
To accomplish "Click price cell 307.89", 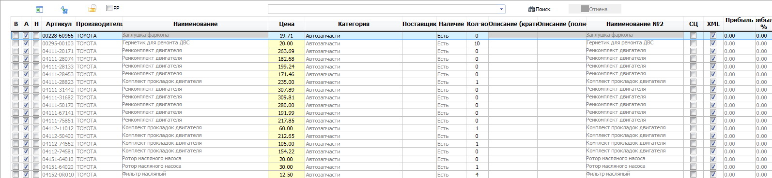I will tap(286, 90).
